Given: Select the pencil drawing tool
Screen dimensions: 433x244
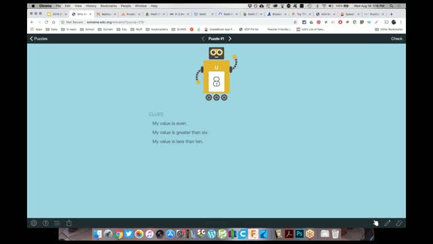Looking at the screenshot, I should point(388,223).
